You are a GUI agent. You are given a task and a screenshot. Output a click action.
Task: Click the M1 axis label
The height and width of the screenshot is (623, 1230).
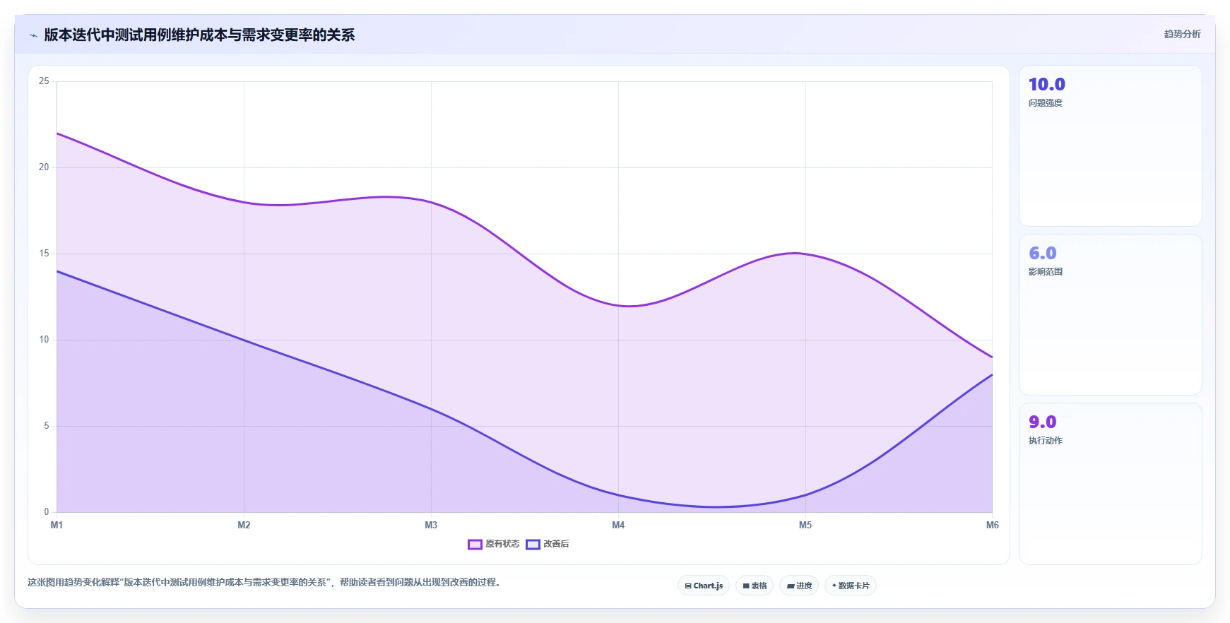point(57,525)
